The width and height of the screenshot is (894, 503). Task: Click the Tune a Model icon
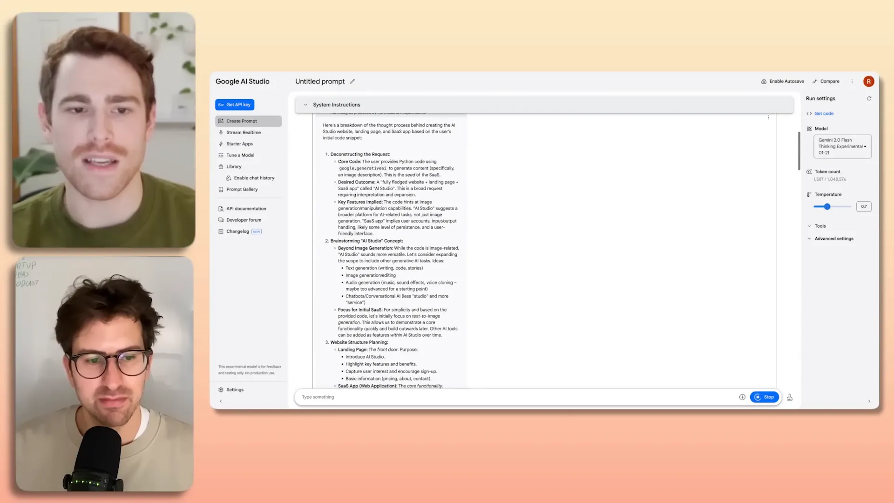point(221,156)
